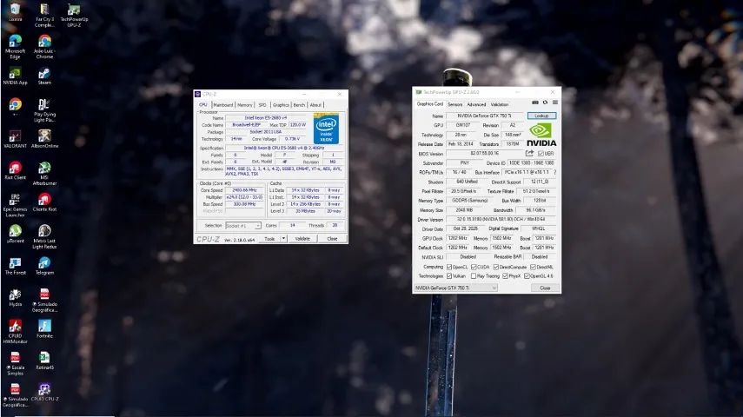Open The Forest desktop shortcut
The image size is (743, 417).
click(x=15, y=266)
